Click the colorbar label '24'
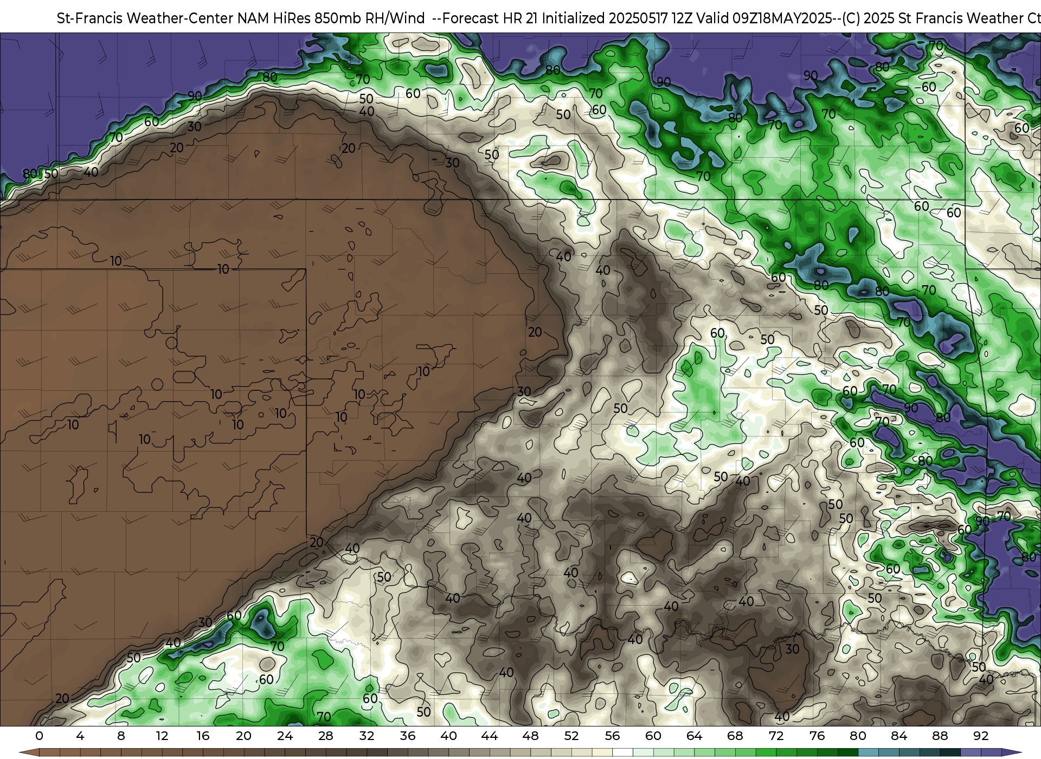Image resolution: width=1041 pixels, height=759 pixels. (285, 736)
